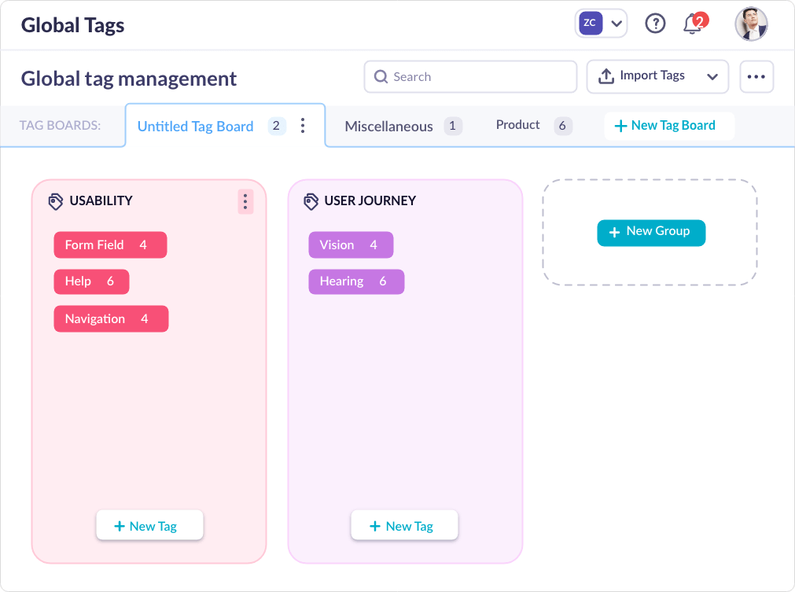Open Untitled Tag Board options kebab menu
The image size is (795, 592).
(303, 126)
